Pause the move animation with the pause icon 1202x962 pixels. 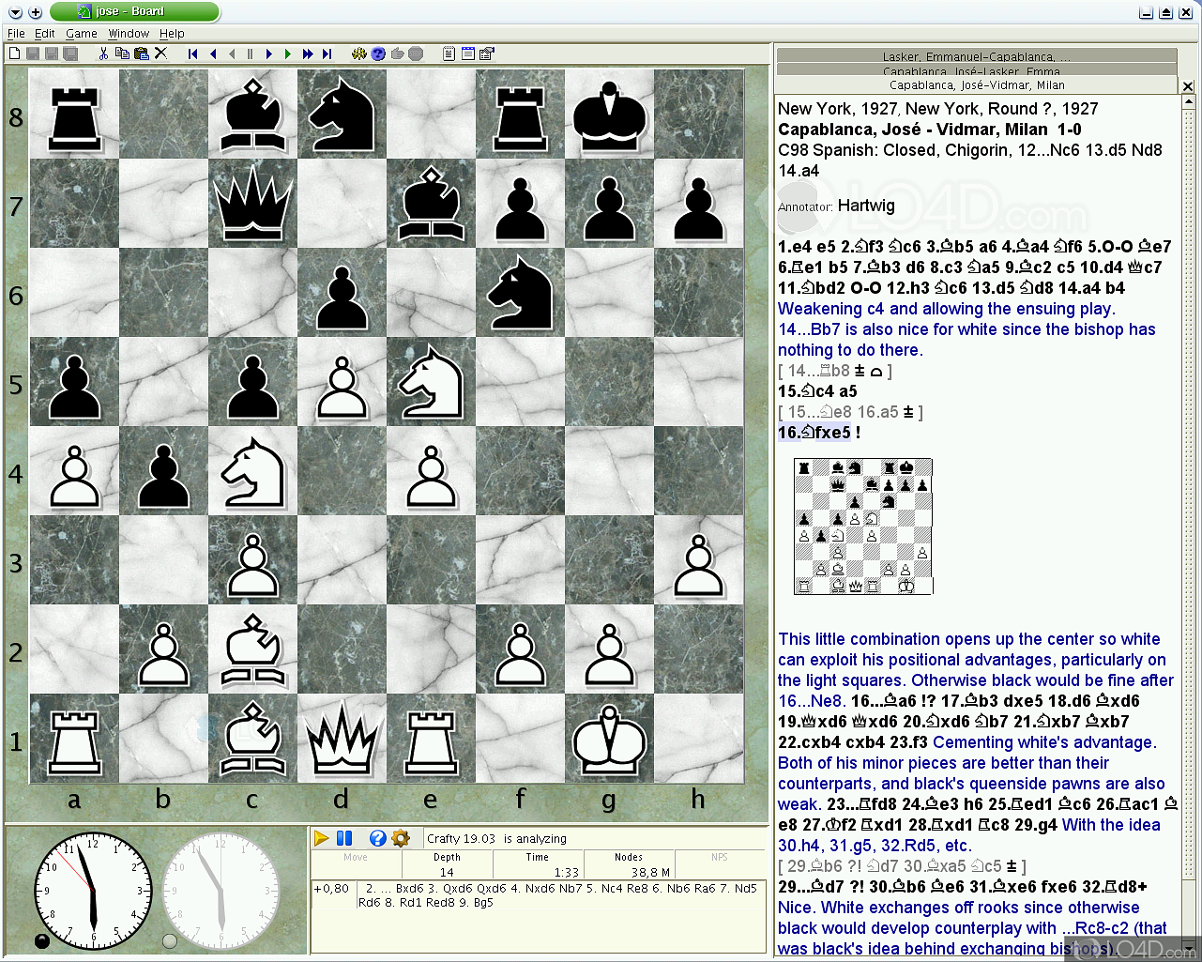point(249,53)
